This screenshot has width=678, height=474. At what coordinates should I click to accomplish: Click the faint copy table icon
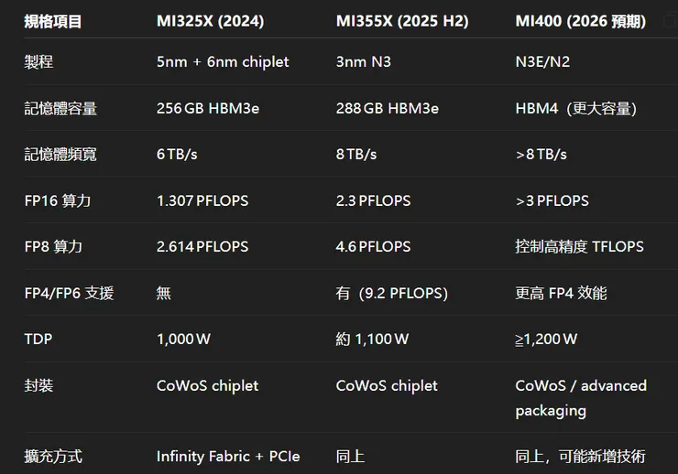670,21
